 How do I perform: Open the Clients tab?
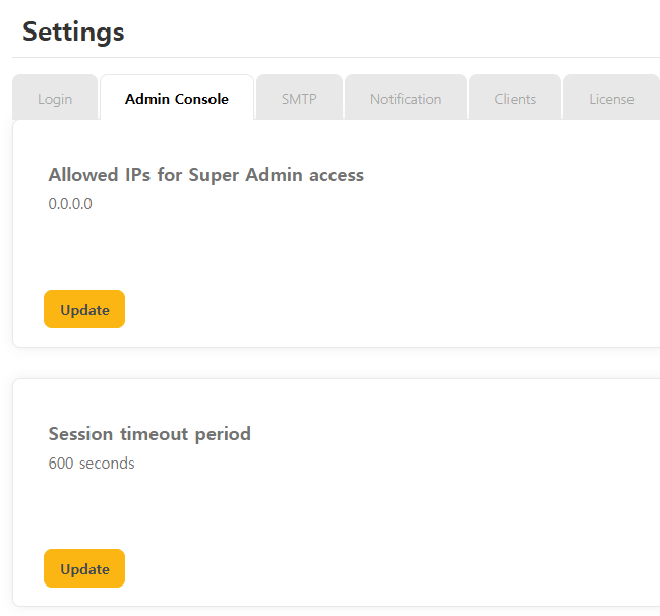(515, 98)
